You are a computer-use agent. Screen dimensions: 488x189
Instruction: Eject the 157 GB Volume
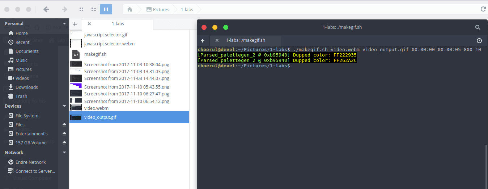64,143
